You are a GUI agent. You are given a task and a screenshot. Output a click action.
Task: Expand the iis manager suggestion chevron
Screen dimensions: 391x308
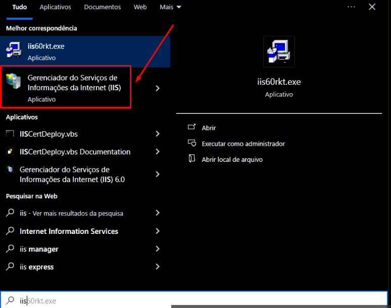click(x=157, y=249)
